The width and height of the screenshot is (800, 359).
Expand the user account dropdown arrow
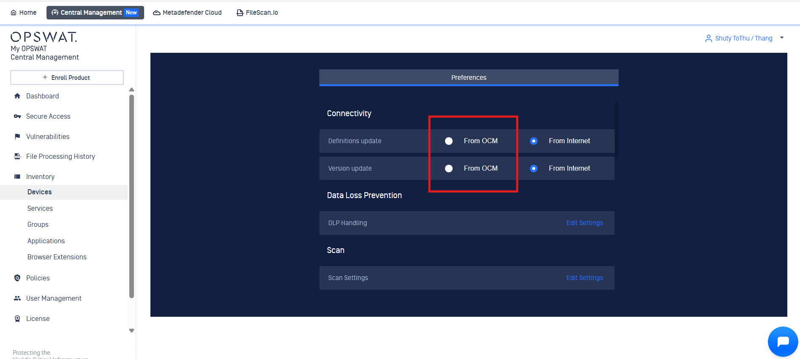[x=782, y=38]
